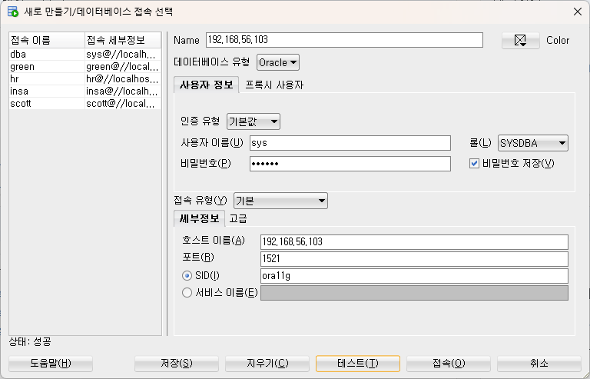The image size is (590, 379).
Task: Click the 테스트 button
Action: 358,363
